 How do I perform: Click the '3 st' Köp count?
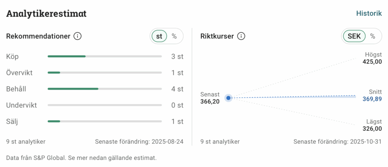[x=177, y=57]
